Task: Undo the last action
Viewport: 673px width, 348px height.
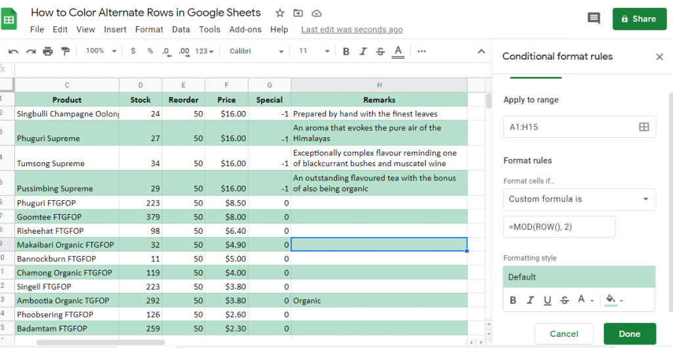Action: tap(13, 51)
